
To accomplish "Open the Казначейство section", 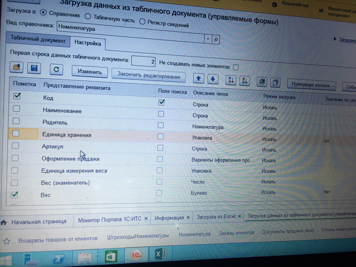I will coord(295,4).
